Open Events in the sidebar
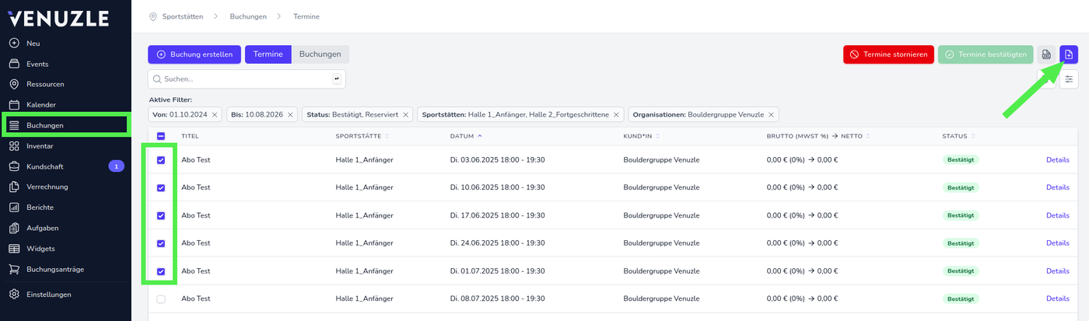Screen dimensions: 1089x321 [37, 64]
